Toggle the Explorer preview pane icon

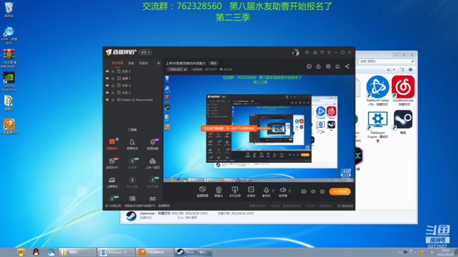tap(402, 70)
